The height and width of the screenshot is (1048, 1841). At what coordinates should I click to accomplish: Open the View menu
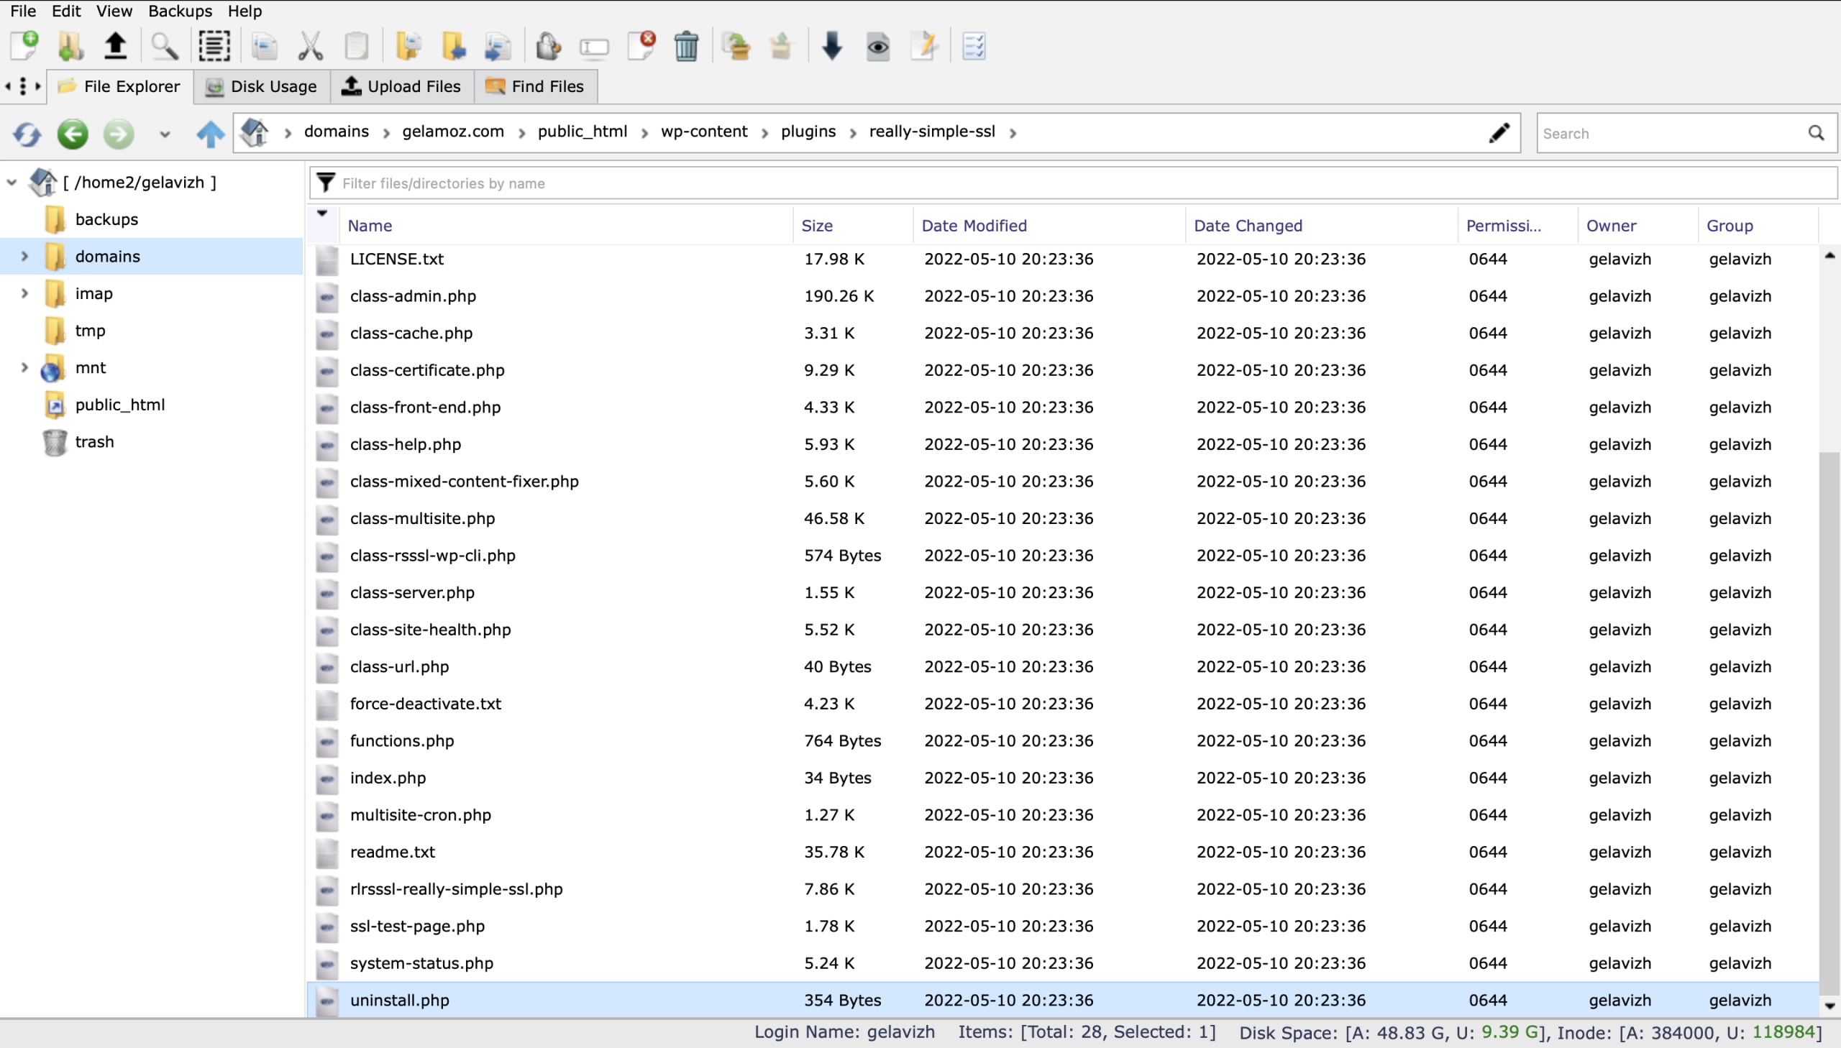click(114, 11)
